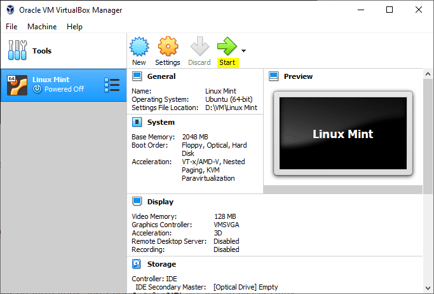Click the Recording 'Disabled' value
This screenshot has height=294, width=434.
(226, 249)
